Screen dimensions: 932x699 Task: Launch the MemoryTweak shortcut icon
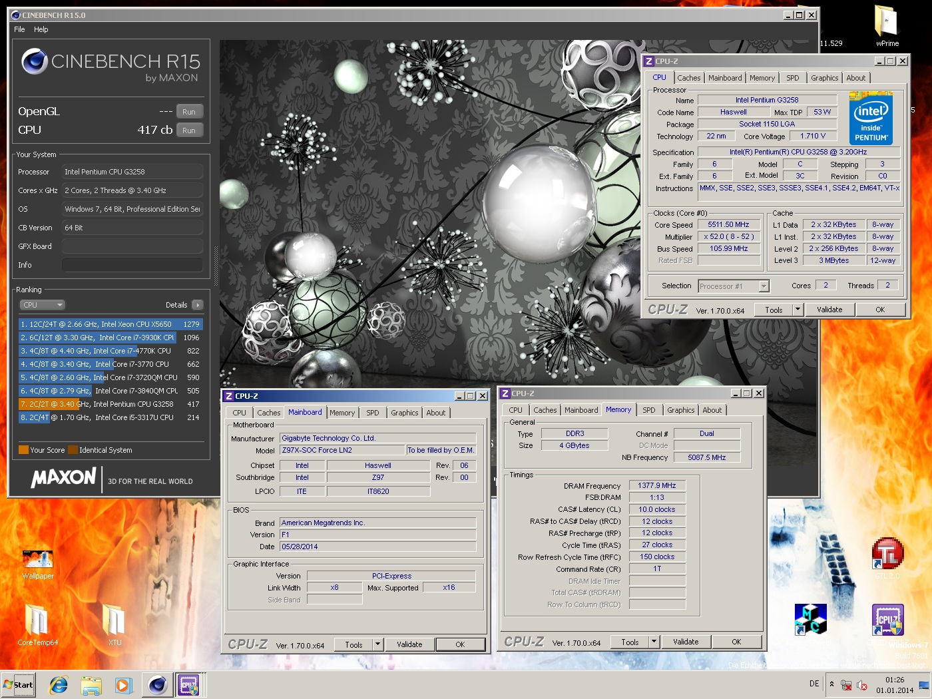810,619
